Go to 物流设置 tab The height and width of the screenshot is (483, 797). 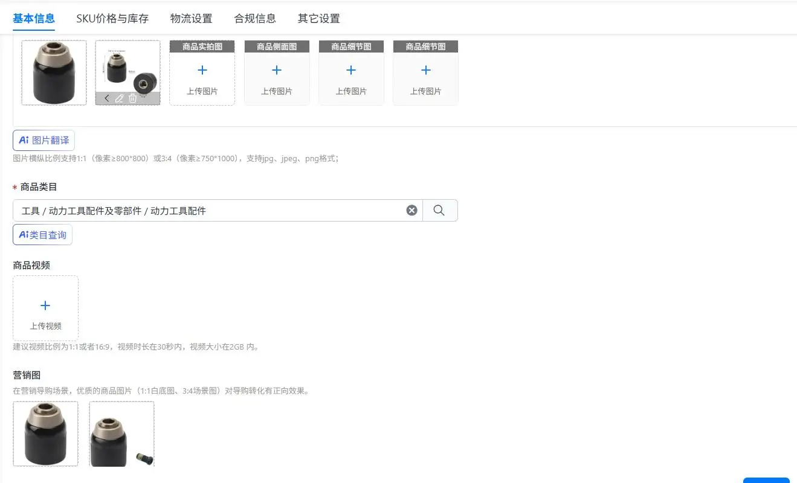point(192,18)
